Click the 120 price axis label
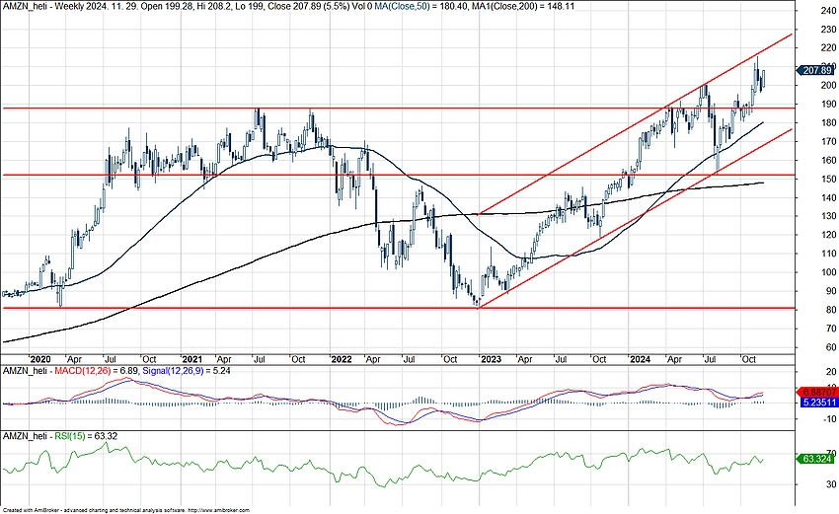The image size is (839, 514). [829, 235]
